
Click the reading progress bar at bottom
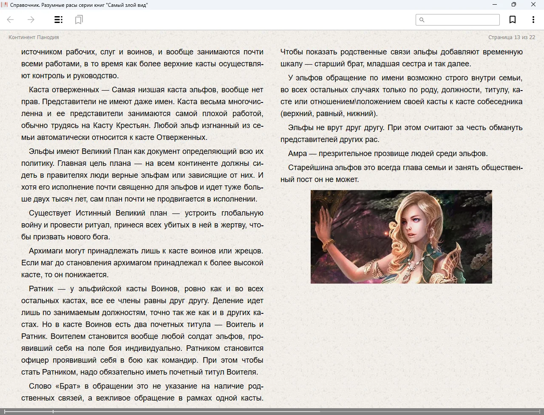(272, 412)
